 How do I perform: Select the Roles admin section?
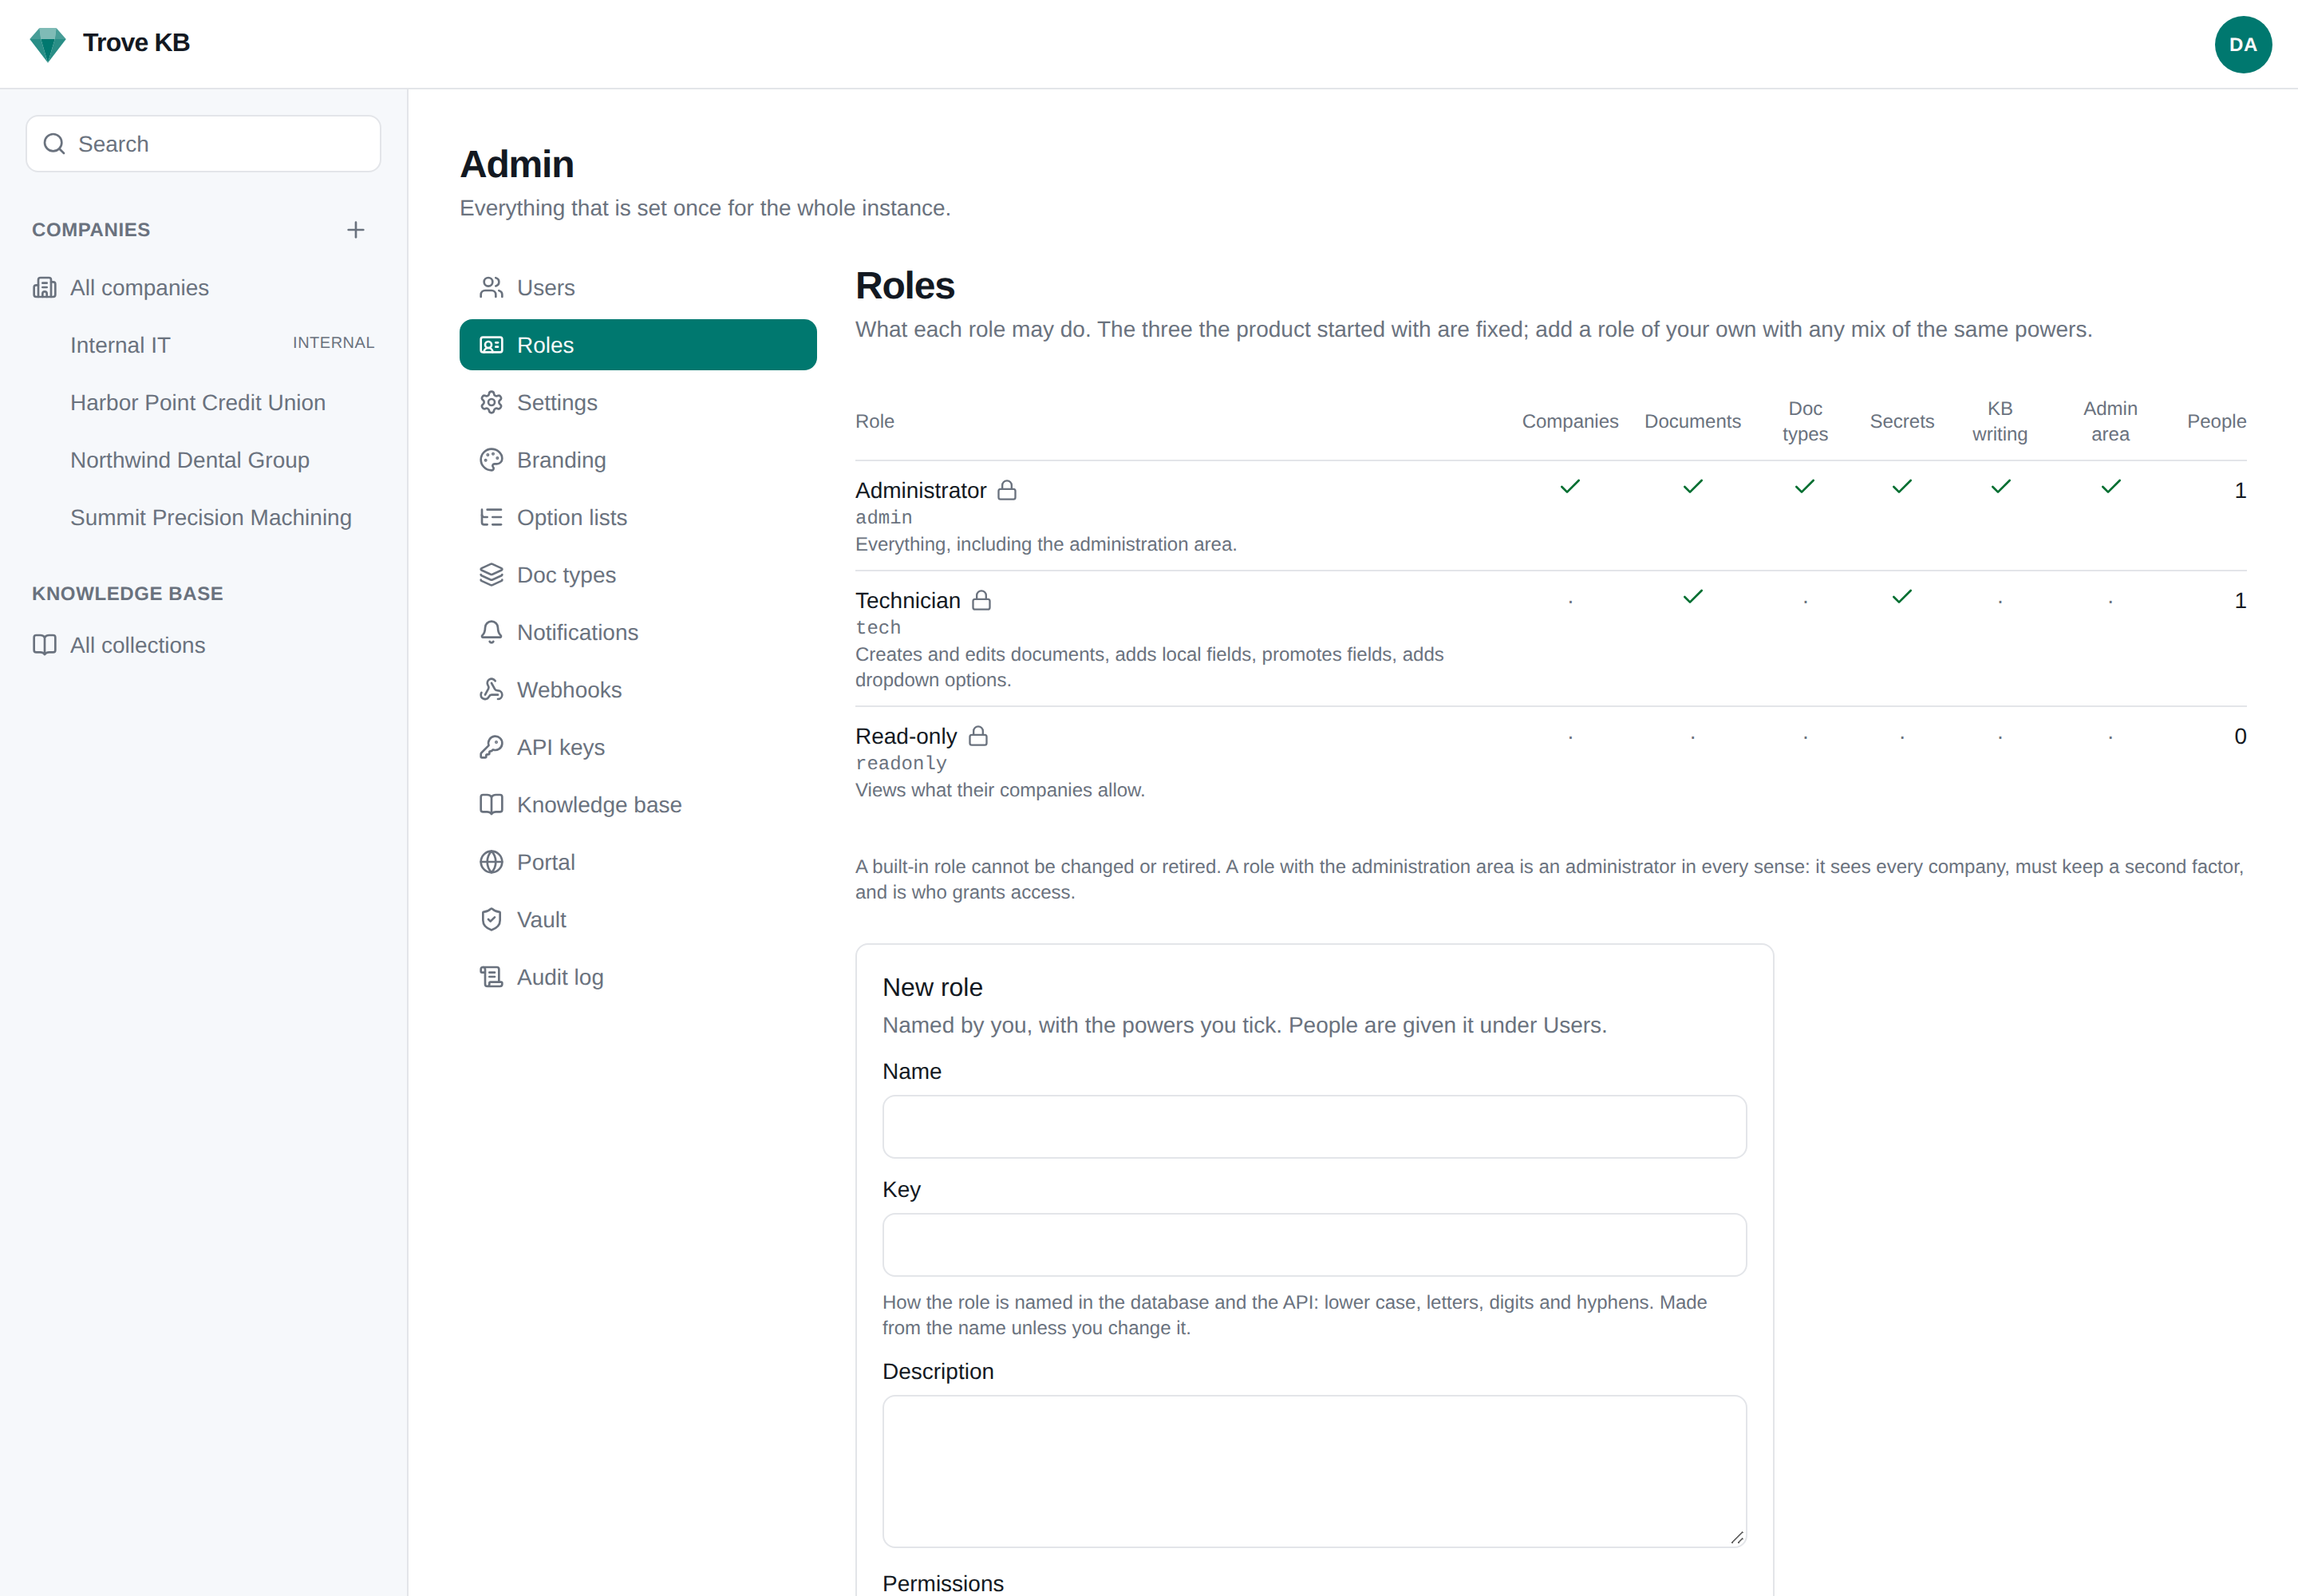[638, 345]
